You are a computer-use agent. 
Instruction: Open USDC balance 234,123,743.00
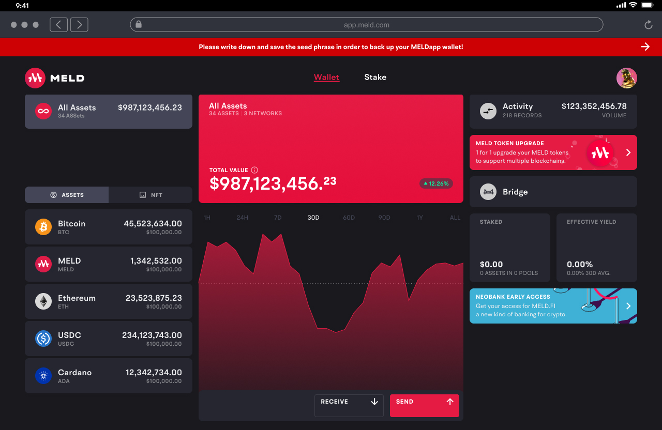tap(152, 335)
